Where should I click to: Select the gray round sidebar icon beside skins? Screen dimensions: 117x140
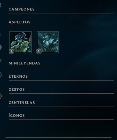point(1,47)
